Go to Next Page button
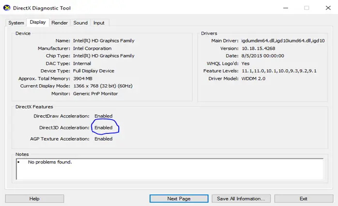This screenshot has width=338, height=206. (179, 199)
